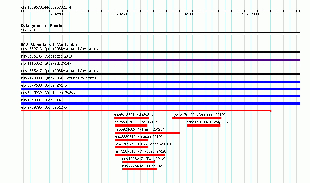Open esv1008017 (Pang2010) label
The height and width of the screenshot is (183, 310).
pyautogui.click(x=144, y=159)
